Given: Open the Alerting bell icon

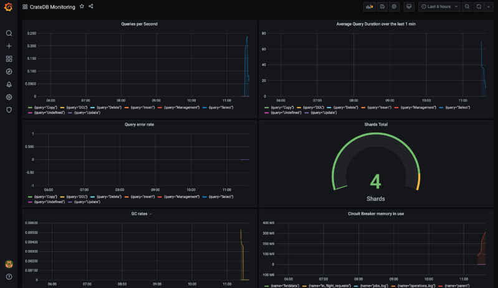Looking at the screenshot, I should (9, 84).
